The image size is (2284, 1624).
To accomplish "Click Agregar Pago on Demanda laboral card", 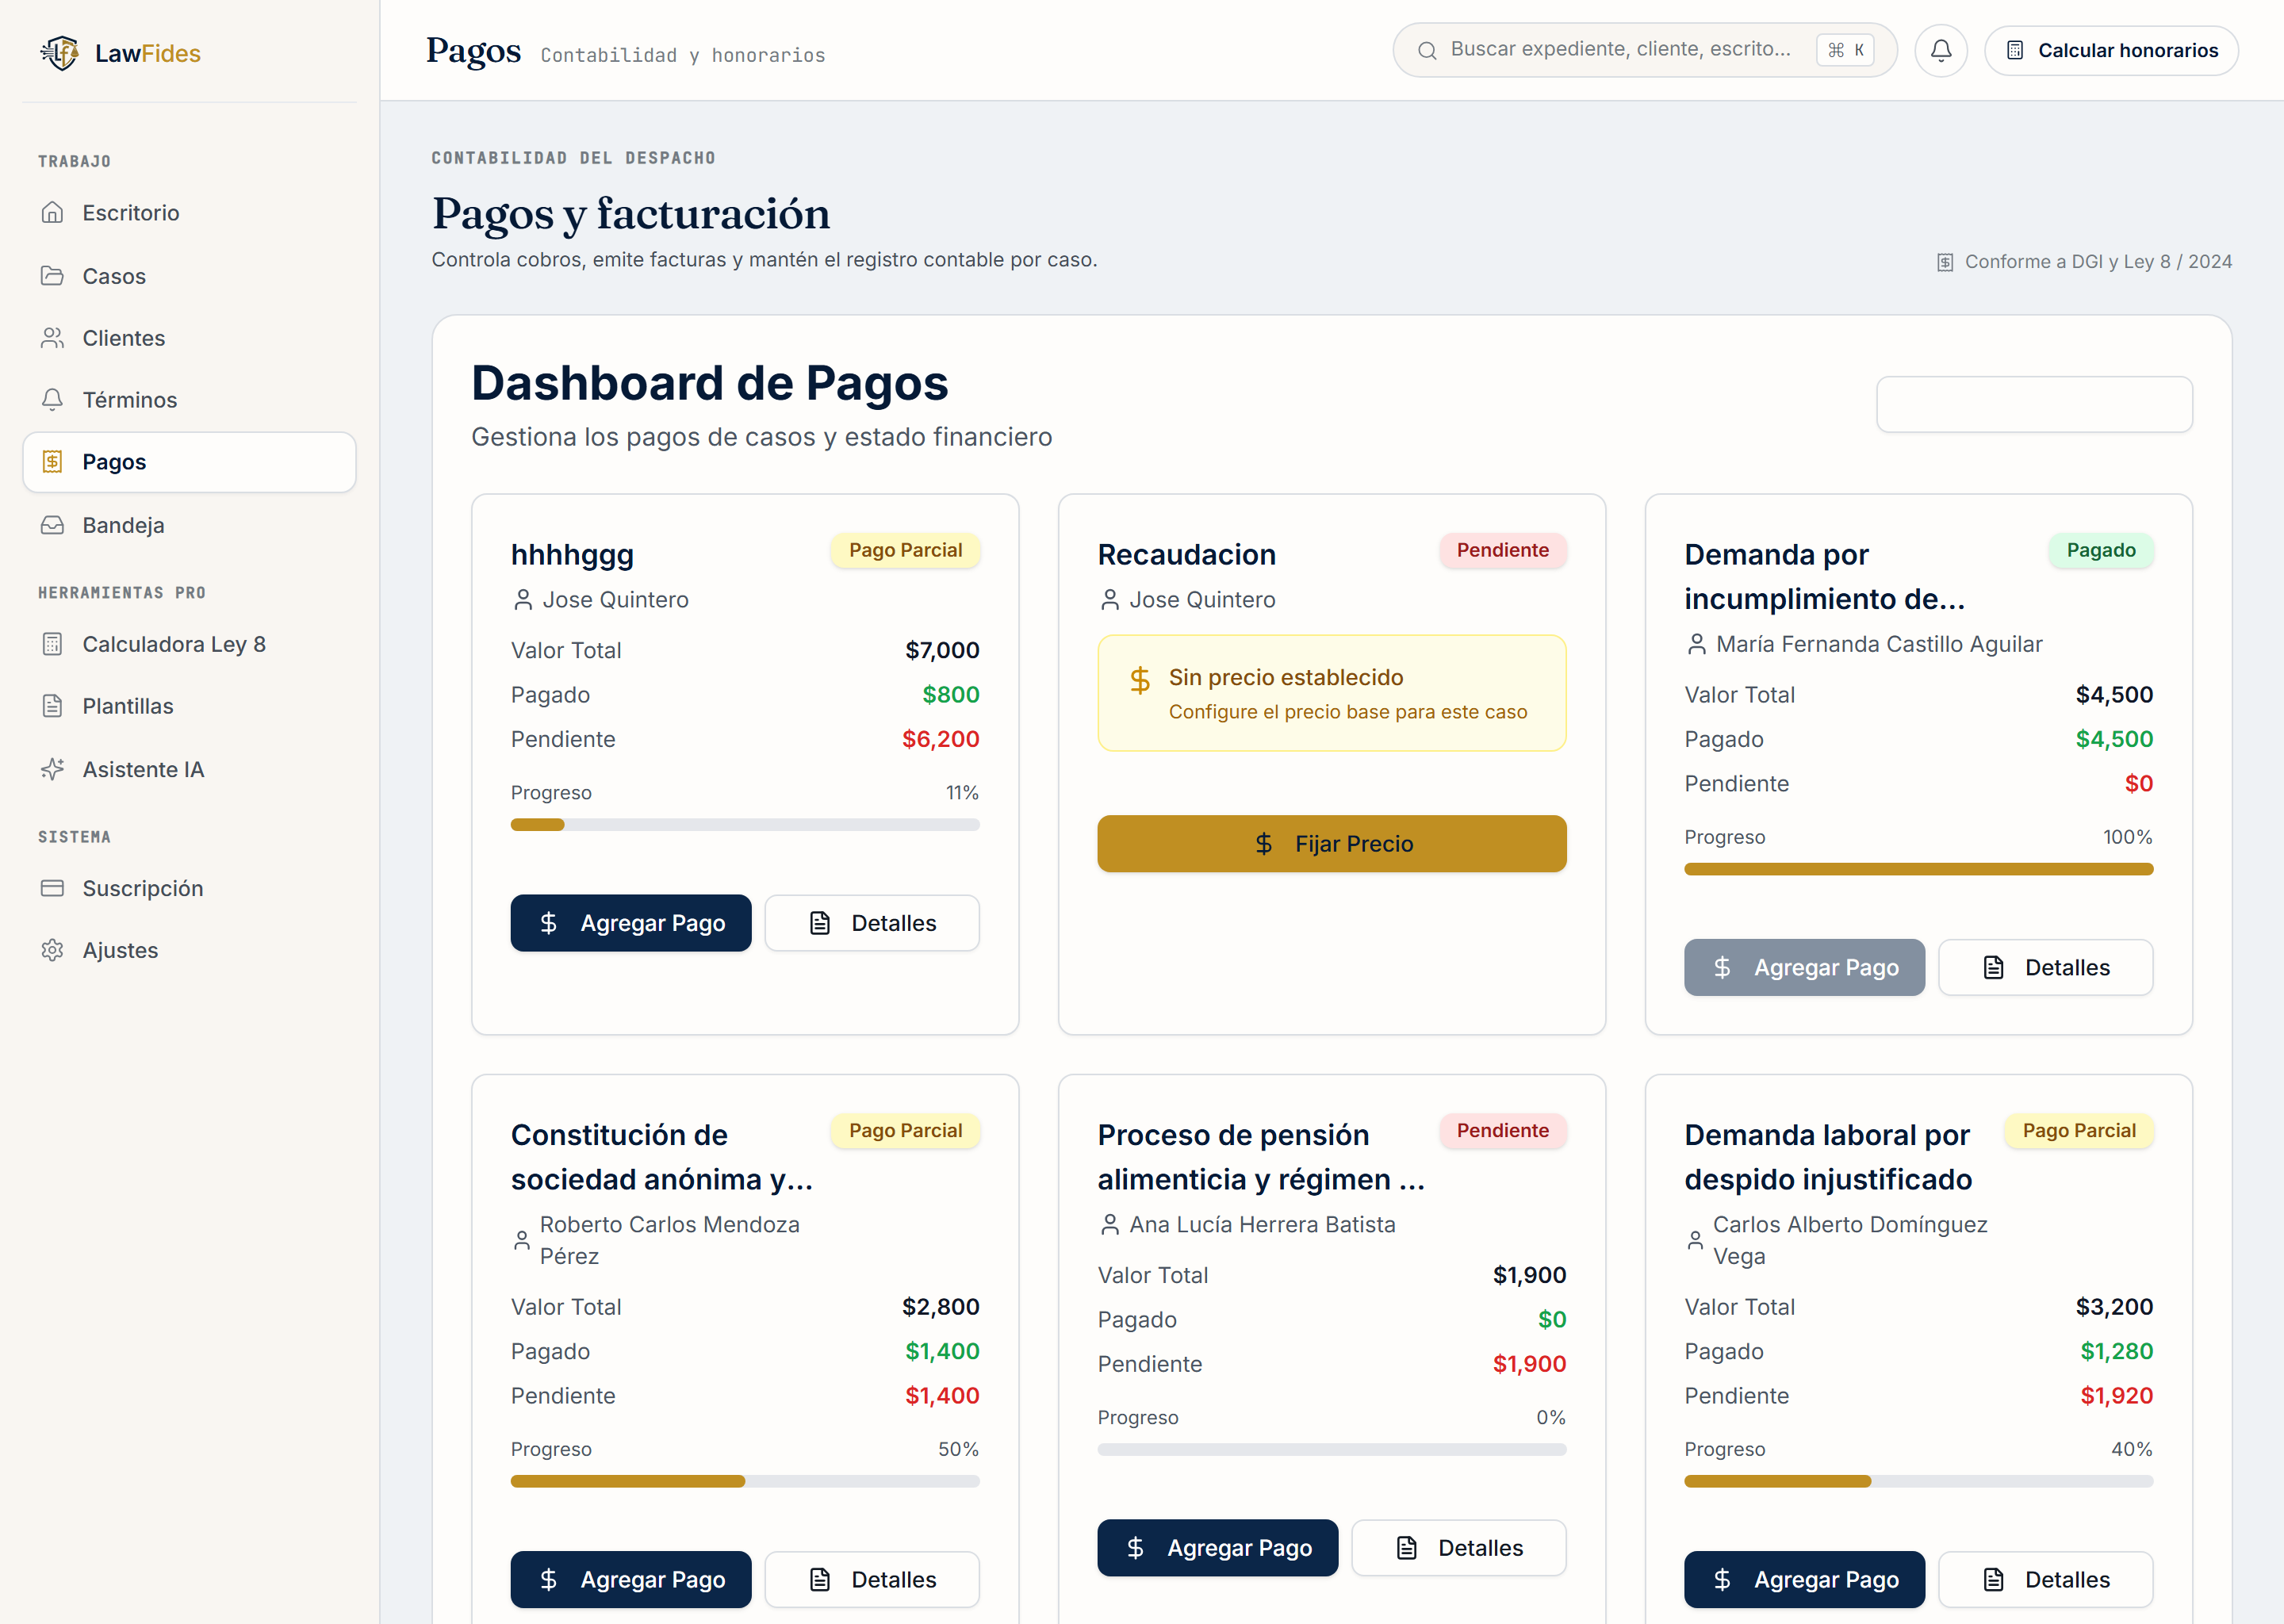I will click(1805, 1580).
